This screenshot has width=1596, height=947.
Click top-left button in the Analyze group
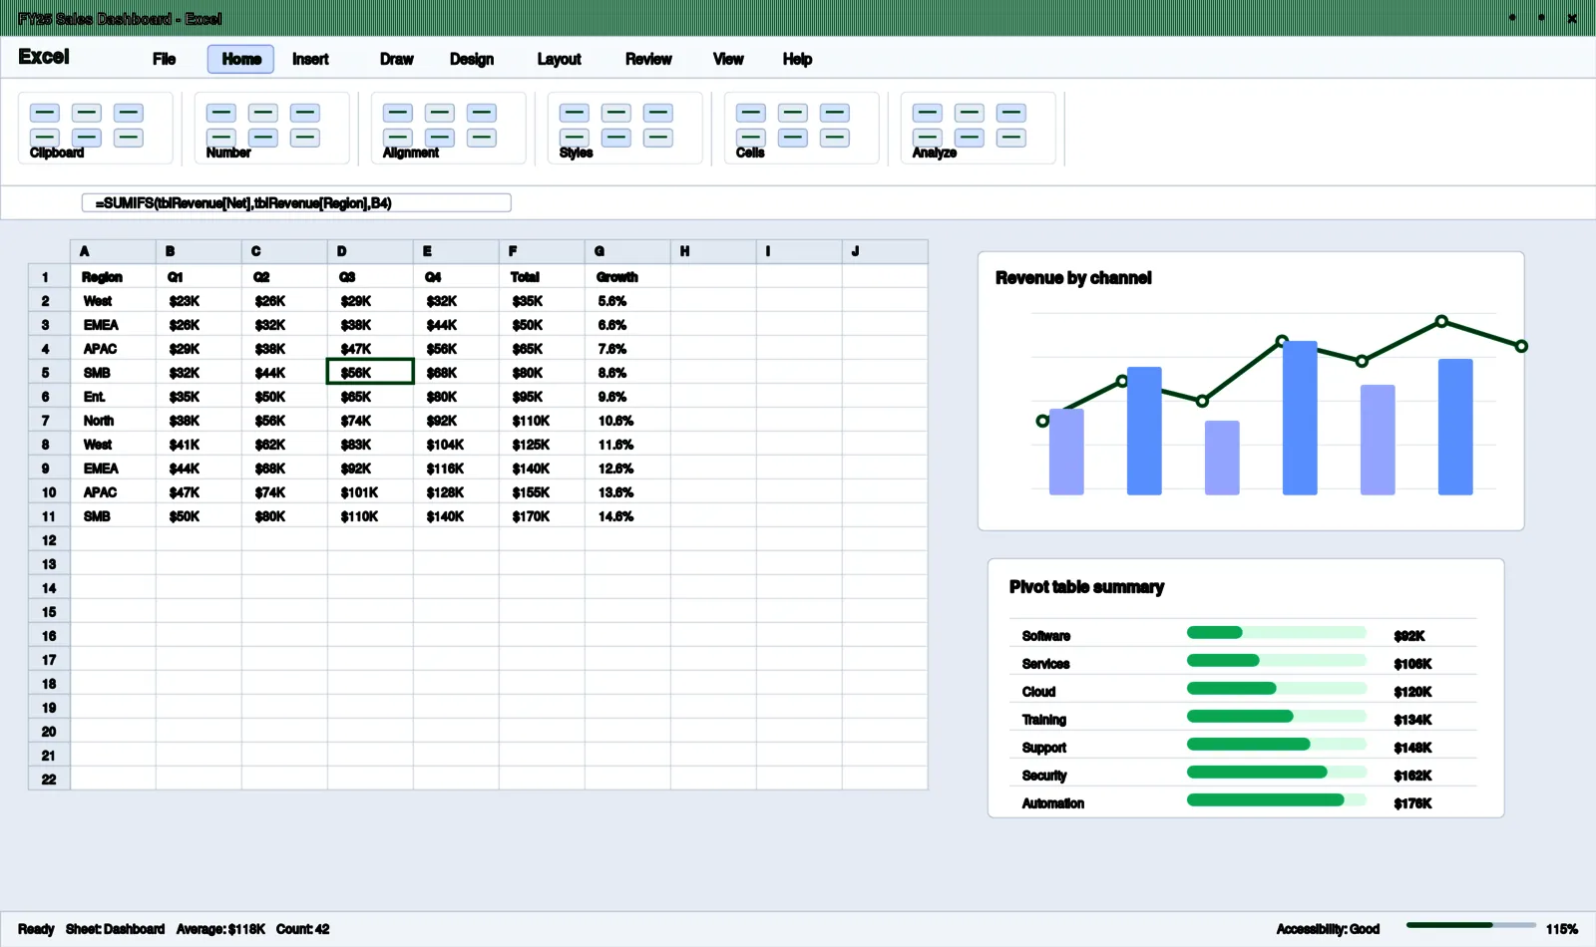[x=928, y=113]
